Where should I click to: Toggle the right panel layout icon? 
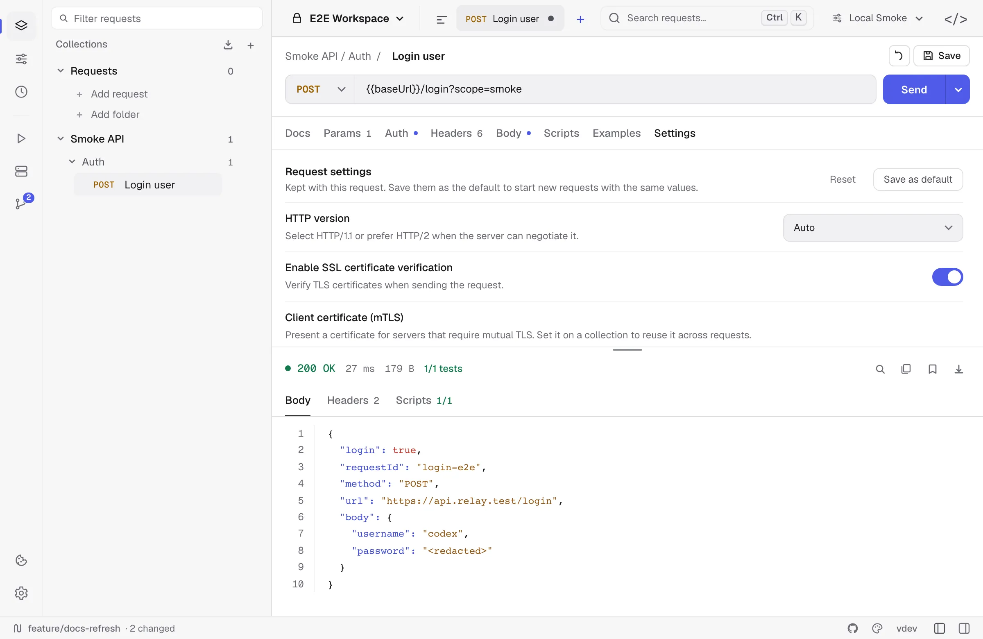(x=964, y=628)
